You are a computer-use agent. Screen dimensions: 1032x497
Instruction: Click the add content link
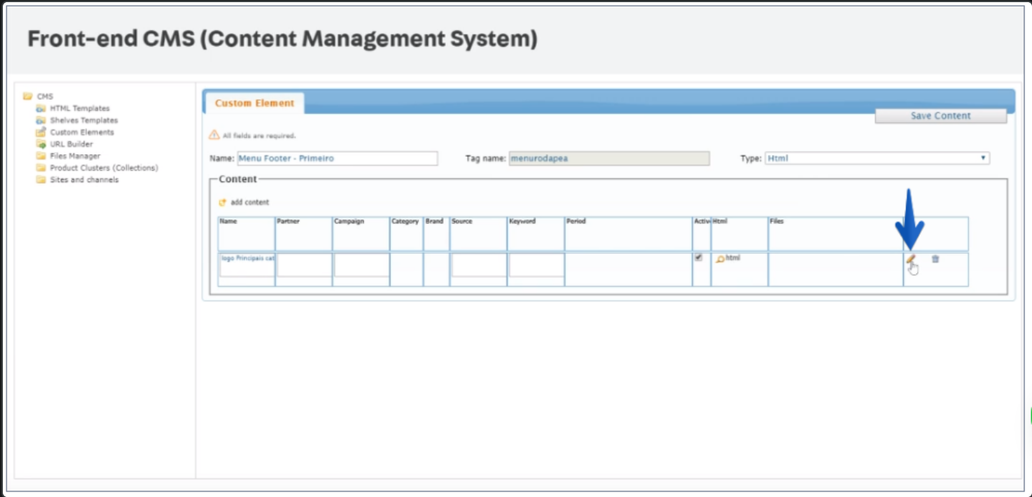[249, 203]
